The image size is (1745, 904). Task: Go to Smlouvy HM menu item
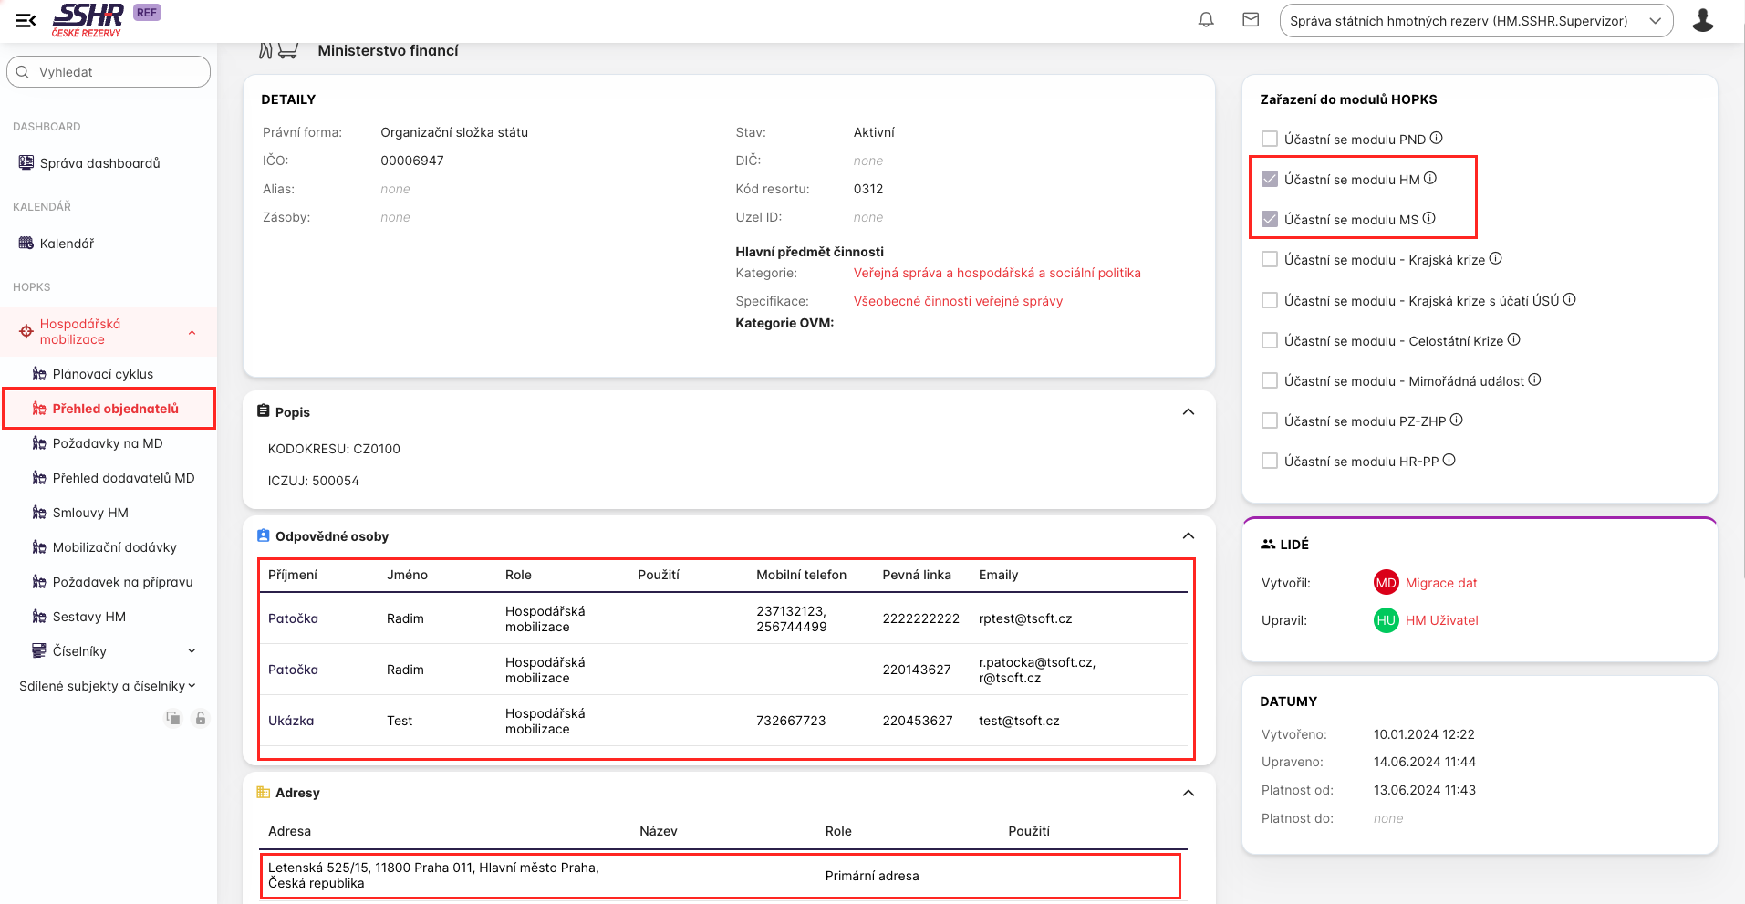pyautogui.click(x=90, y=513)
